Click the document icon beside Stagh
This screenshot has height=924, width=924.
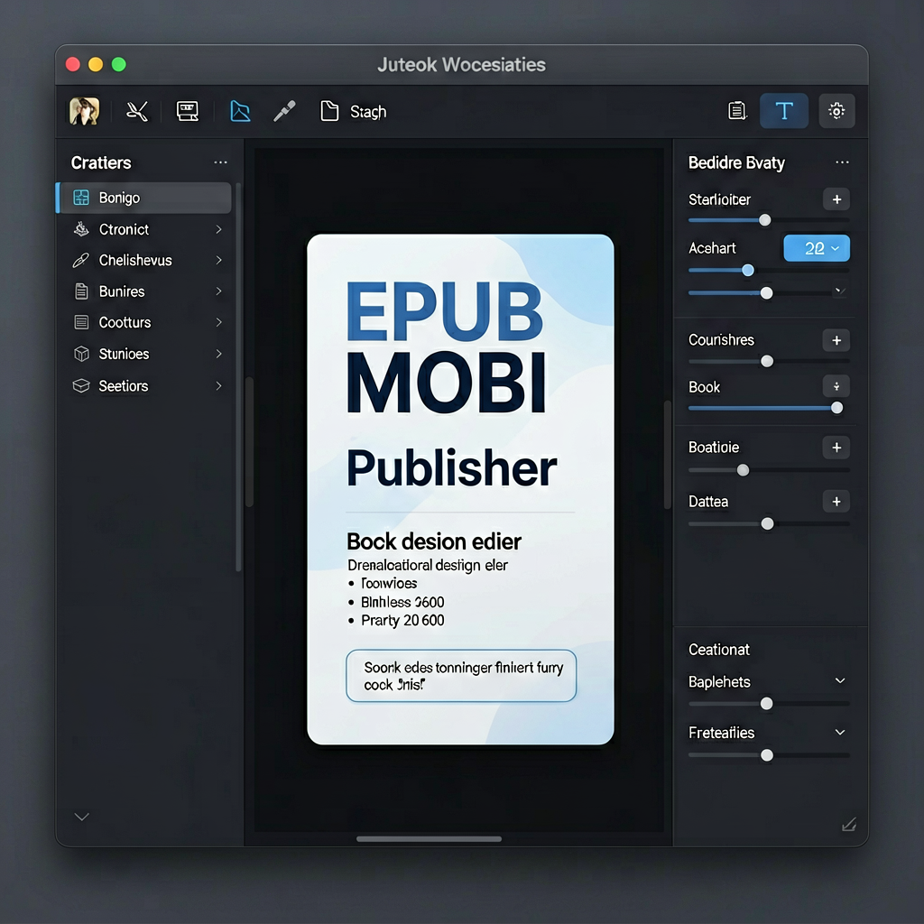[329, 111]
